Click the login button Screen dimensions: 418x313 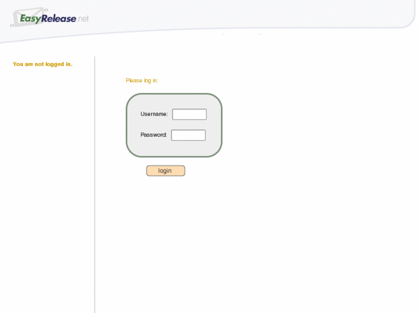click(166, 171)
